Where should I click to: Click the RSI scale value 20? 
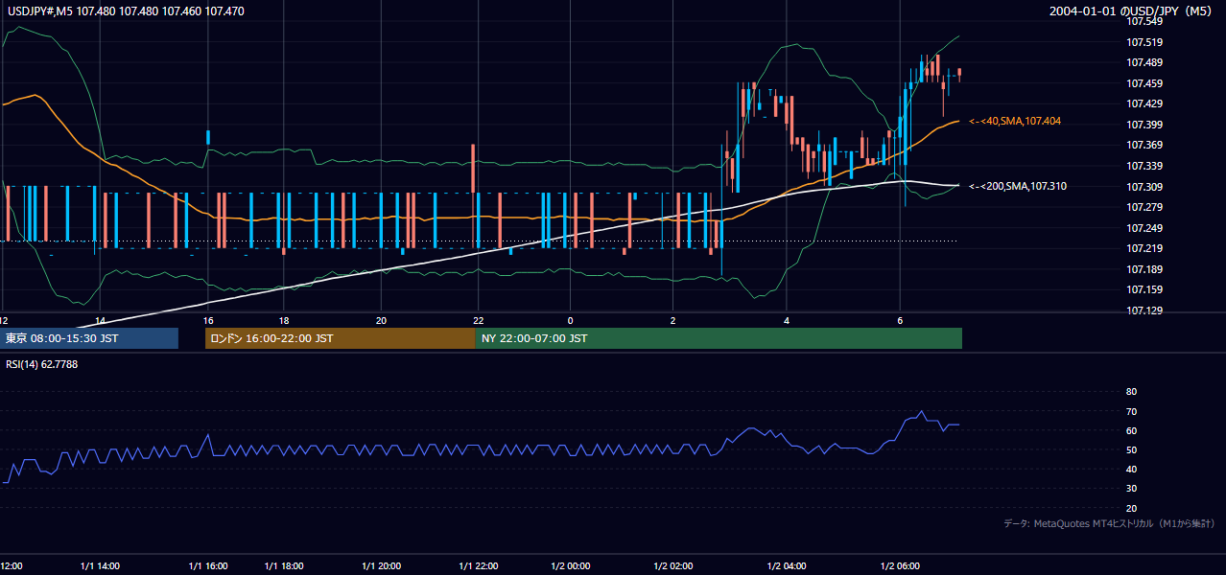[x=1131, y=508]
